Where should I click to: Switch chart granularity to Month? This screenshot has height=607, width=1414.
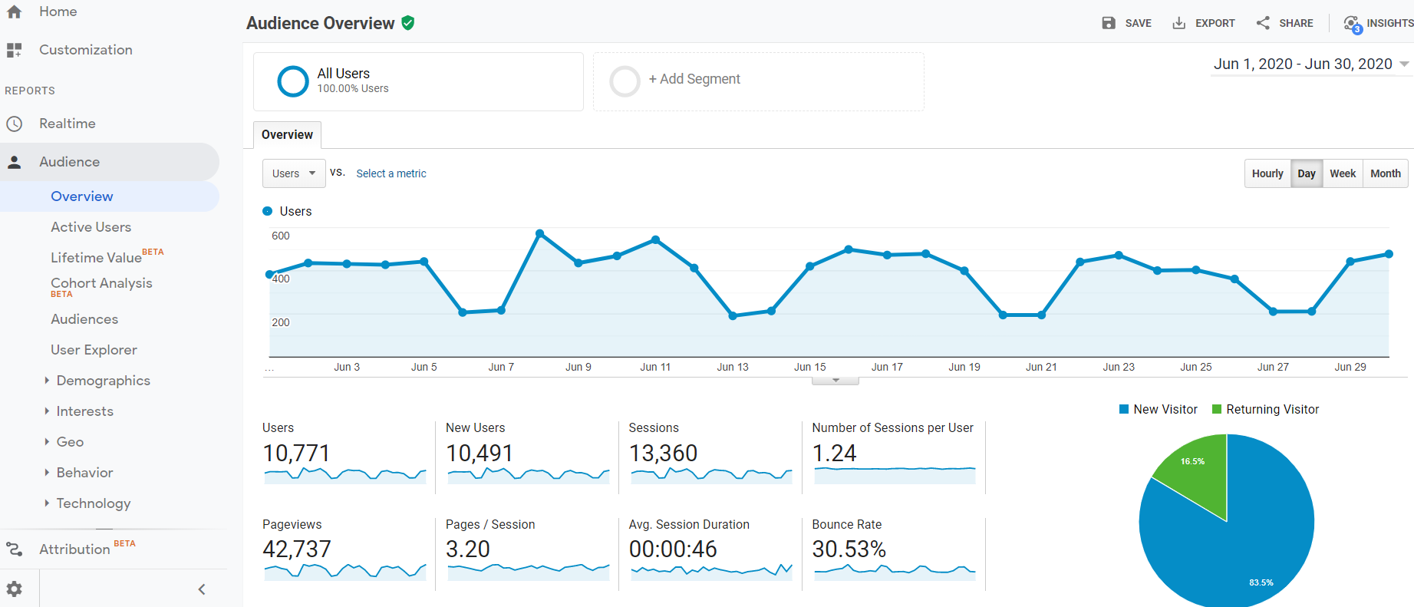coord(1386,173)
